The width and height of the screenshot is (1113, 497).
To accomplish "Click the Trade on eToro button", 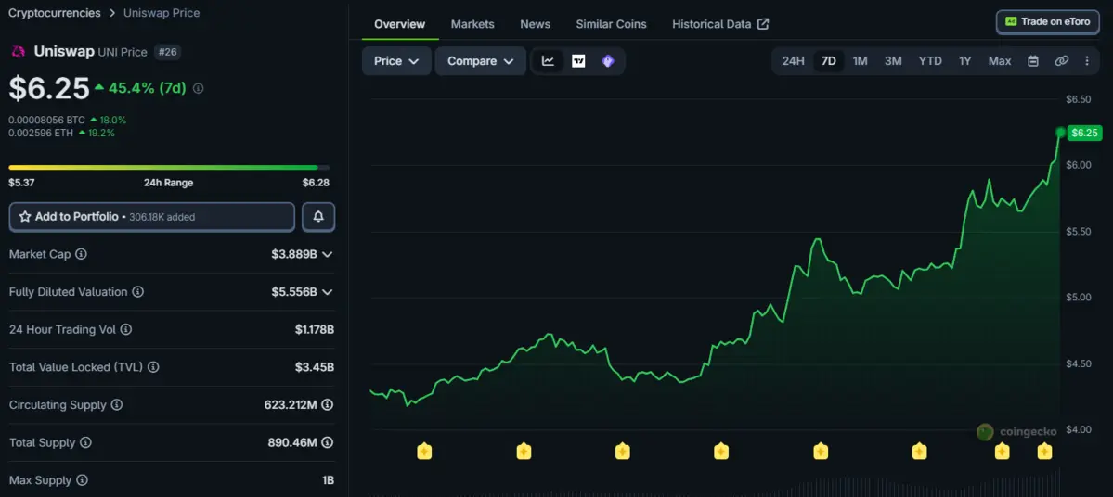I will coord(1048,22).
